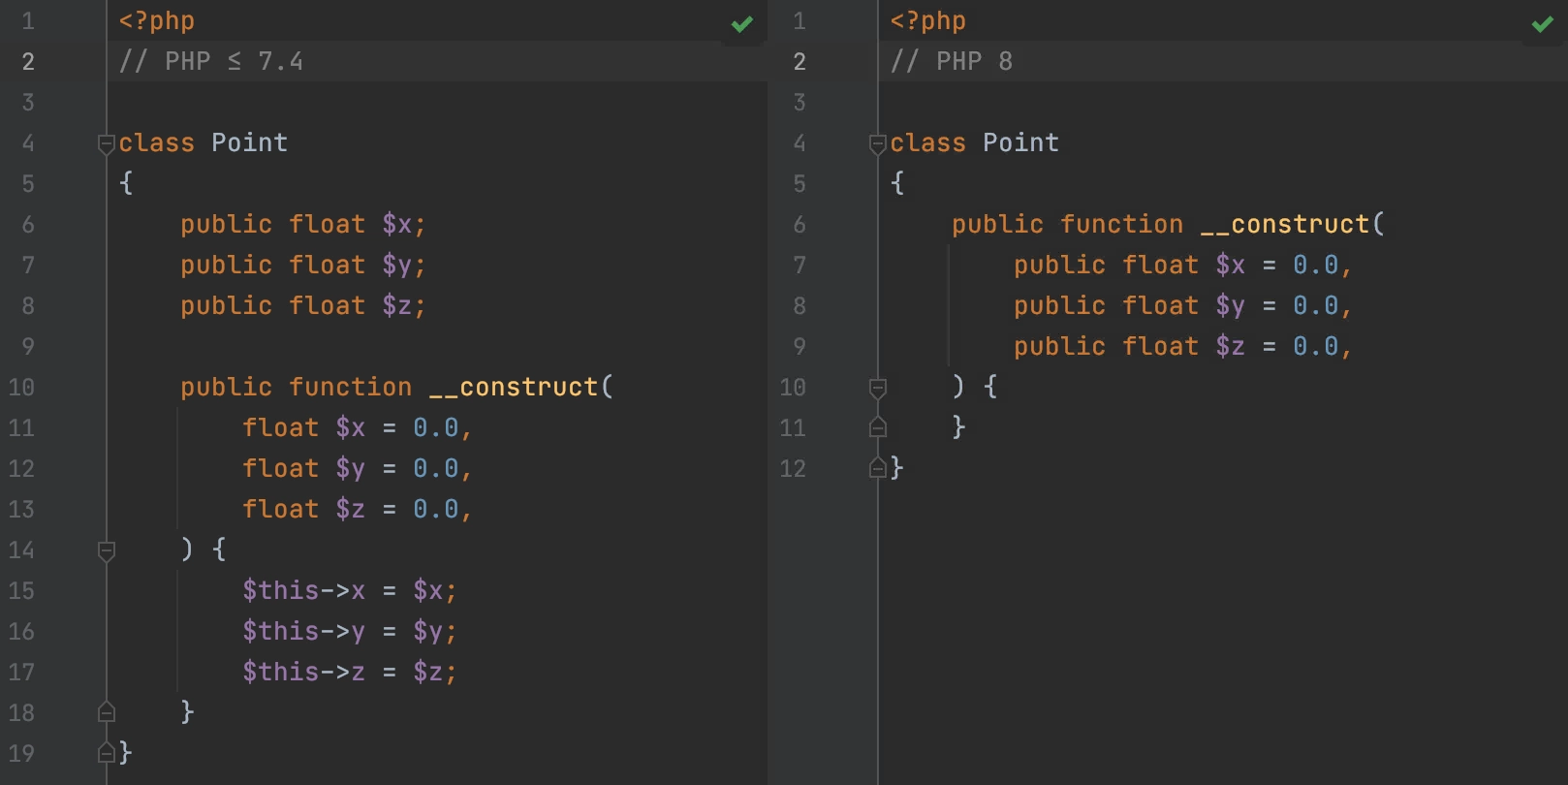Image resolution: width=1568 pixels, height=785 pixels.
Task: Collapse class Point fold marker in right editor
Action: pos(878,144)
